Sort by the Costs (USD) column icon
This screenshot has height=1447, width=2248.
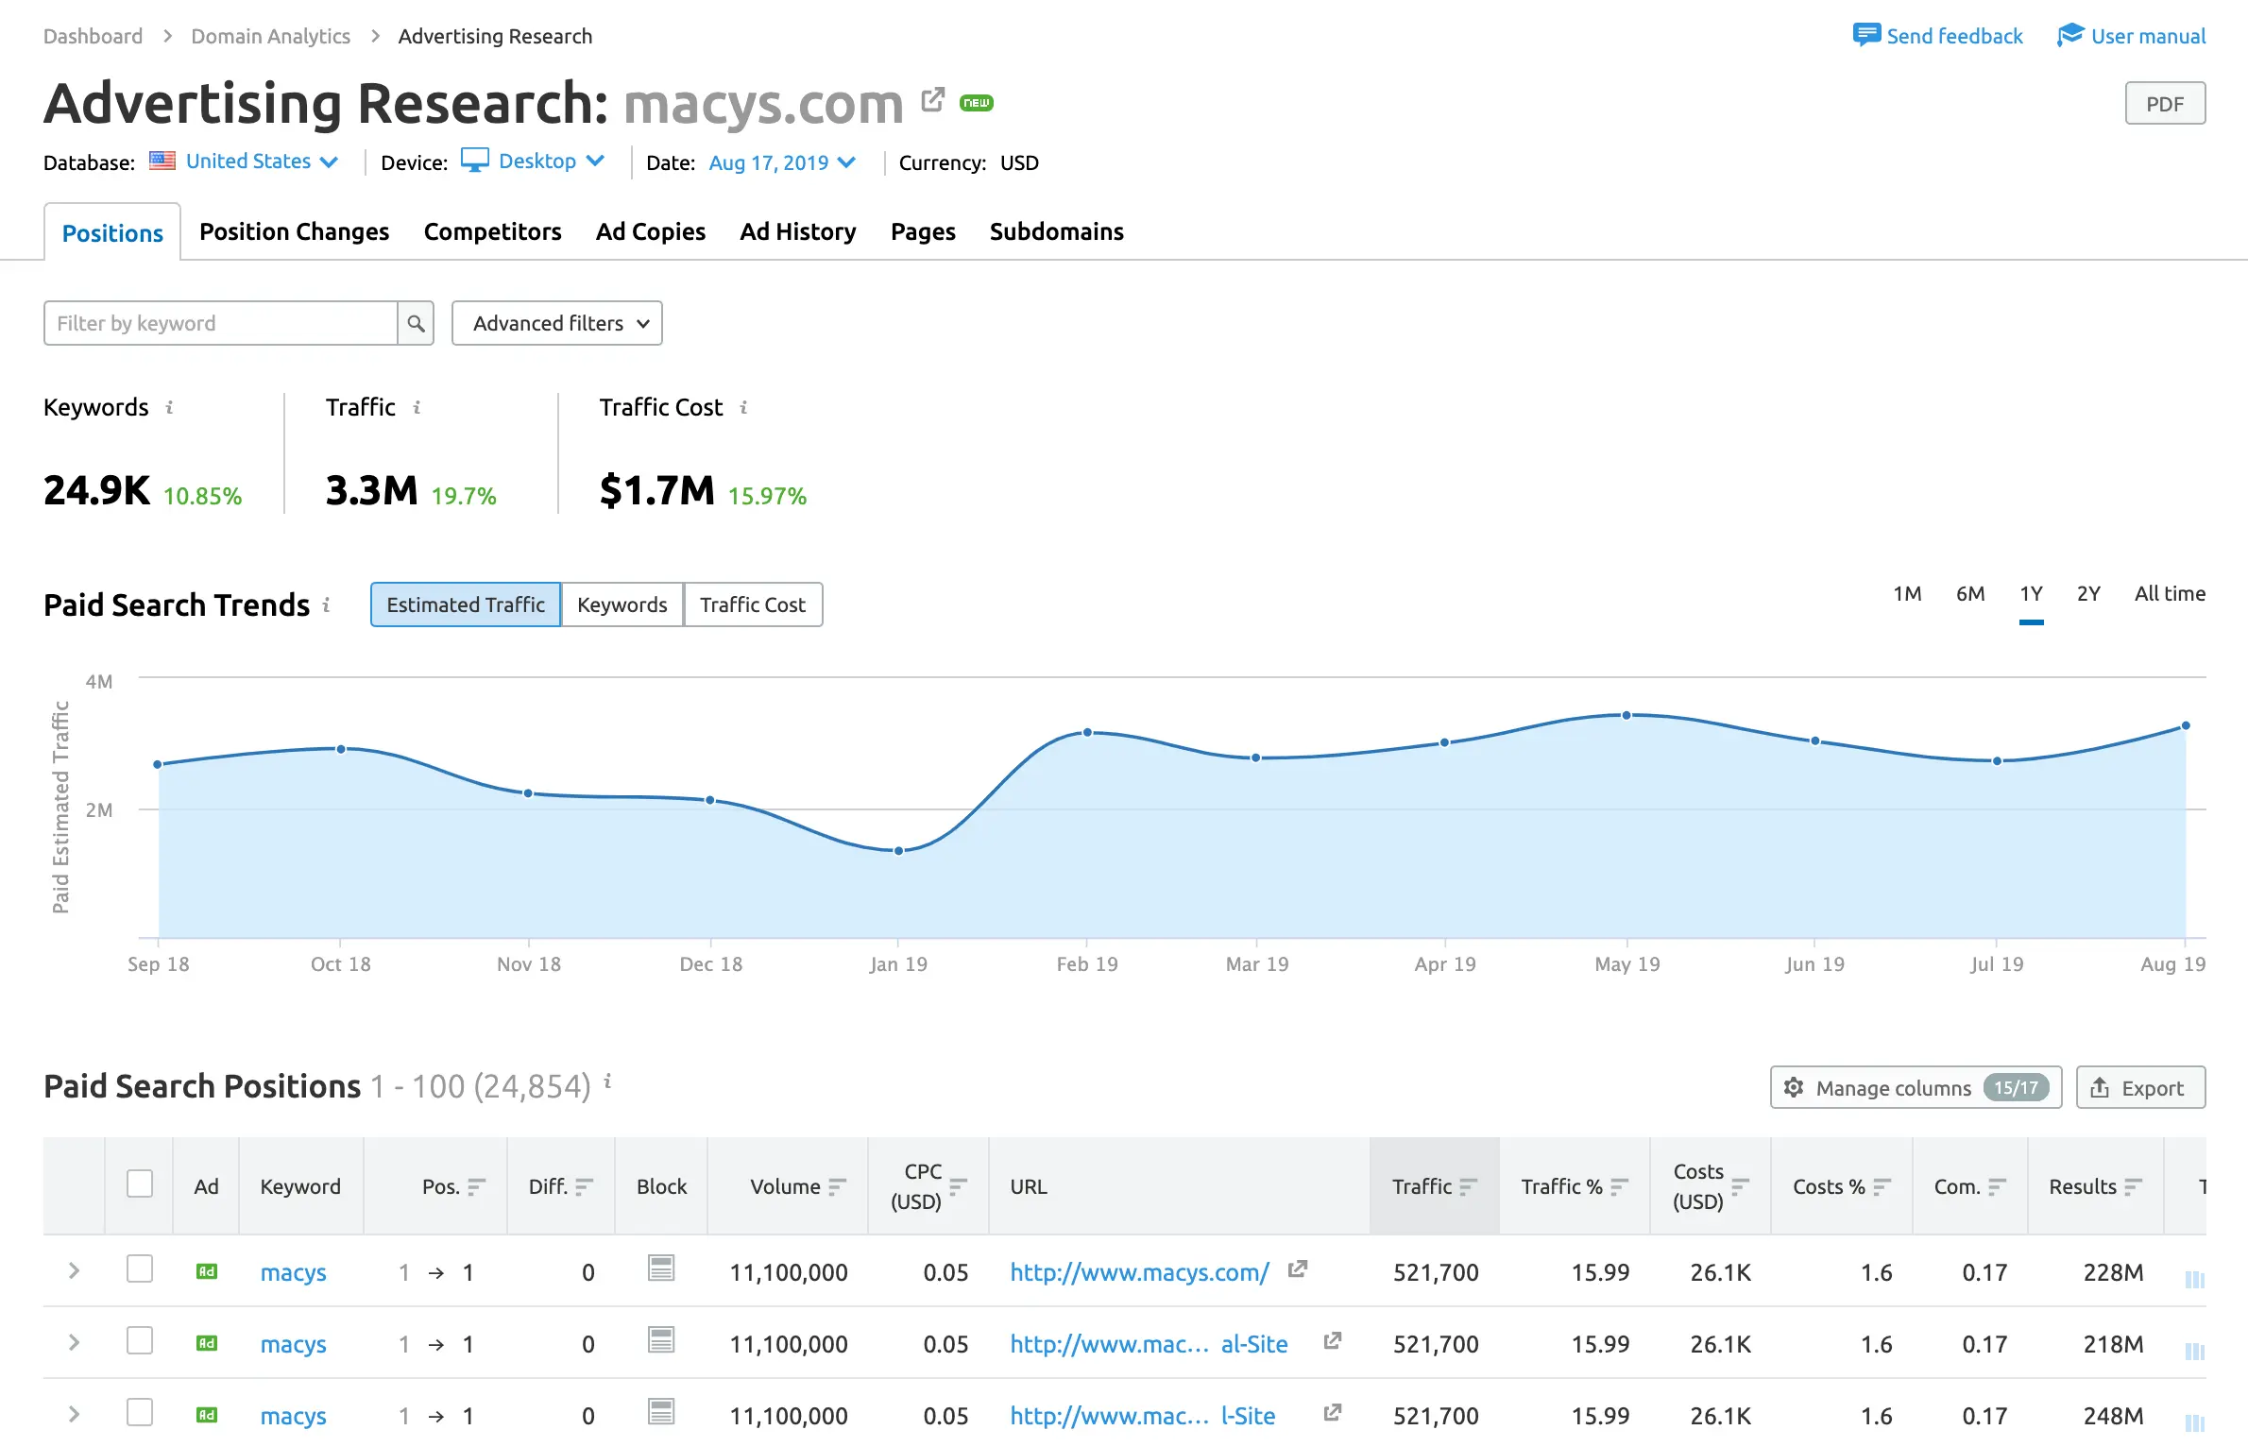[1741, 1186]
